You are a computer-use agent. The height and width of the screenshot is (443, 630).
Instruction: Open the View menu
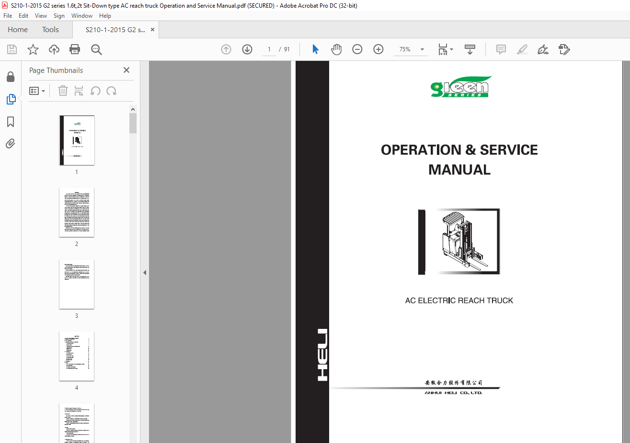coord(41,16)
